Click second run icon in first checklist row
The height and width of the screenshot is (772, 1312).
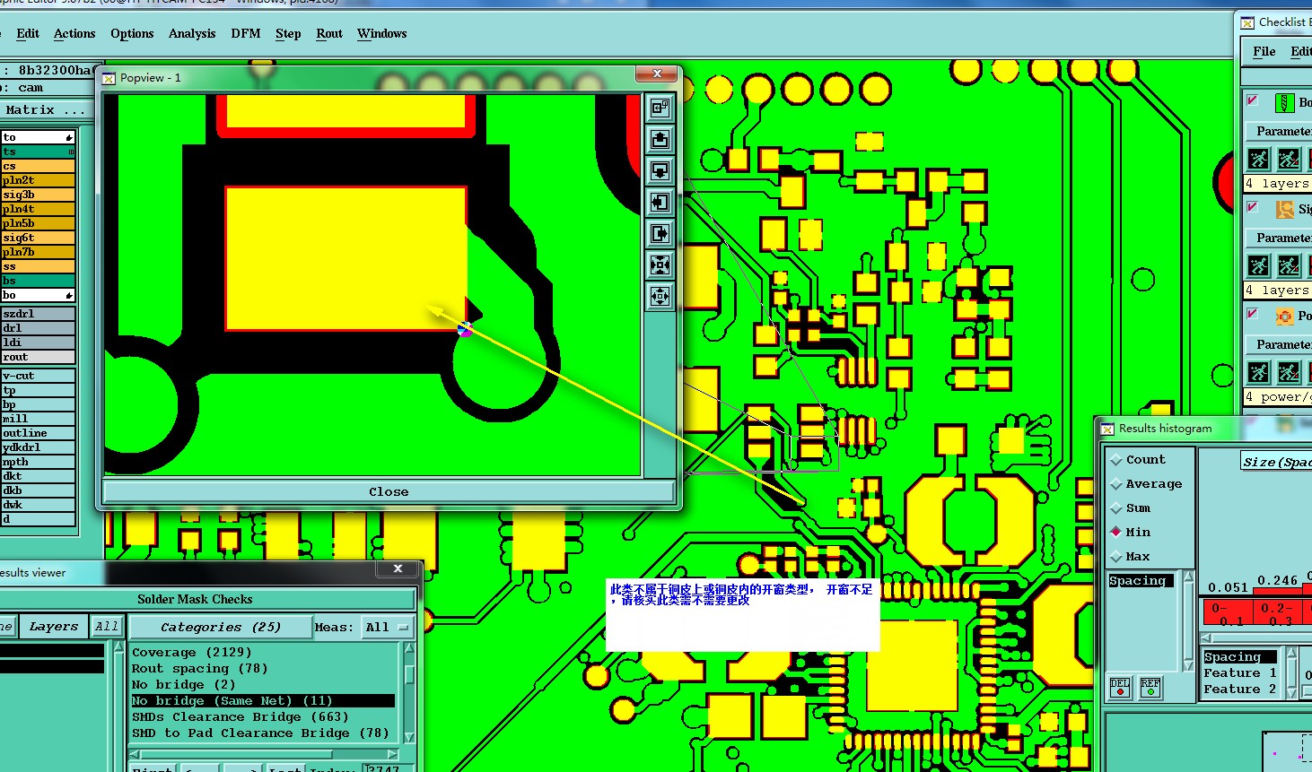tap(1289, 159)
